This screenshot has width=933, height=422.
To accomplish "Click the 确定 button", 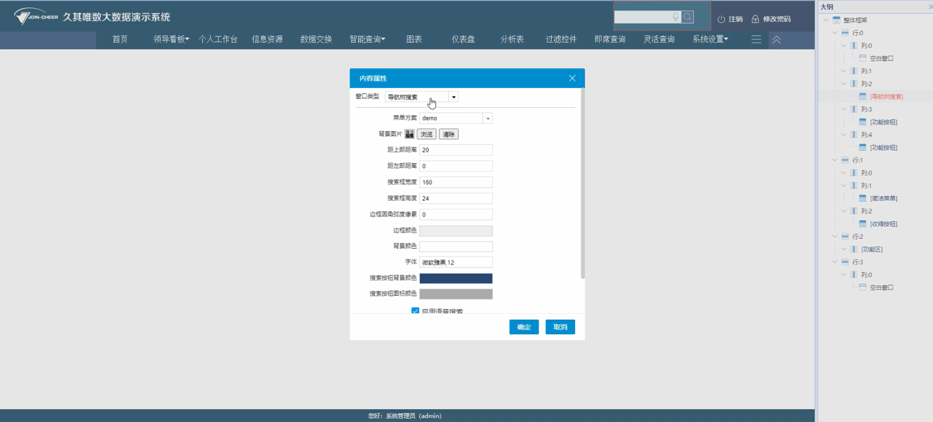I will coord(523,327).
